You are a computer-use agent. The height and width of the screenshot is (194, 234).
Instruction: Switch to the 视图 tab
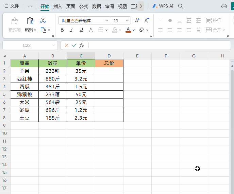pyautogui.click(x=122, y=6)
